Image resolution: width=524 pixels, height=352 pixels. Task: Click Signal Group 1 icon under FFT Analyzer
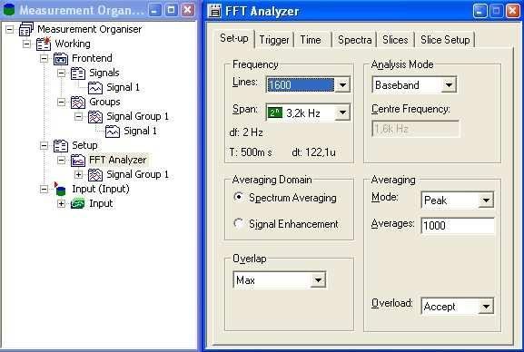[95, 174]
